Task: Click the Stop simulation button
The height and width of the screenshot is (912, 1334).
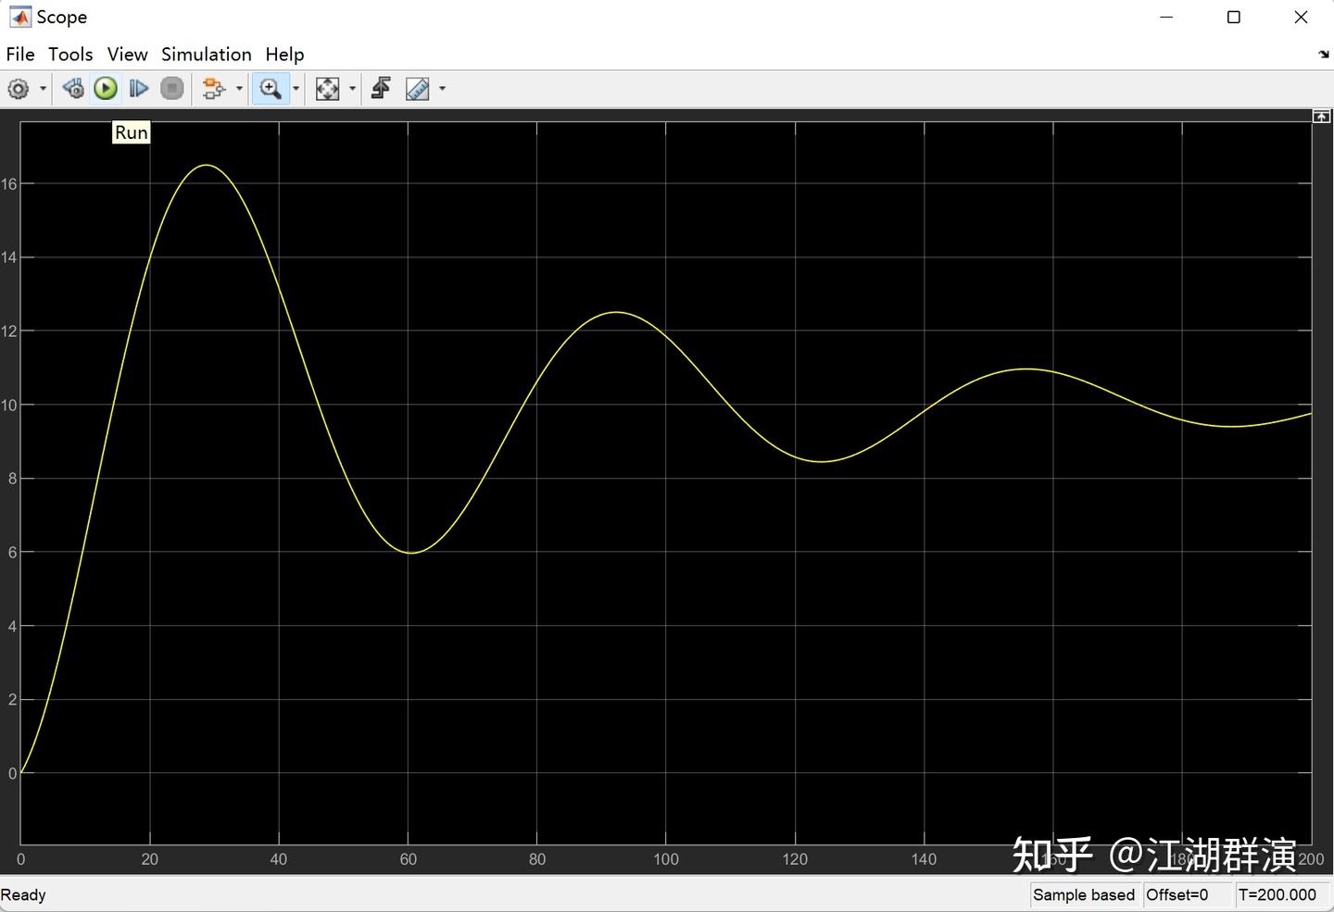Action: 172,89
